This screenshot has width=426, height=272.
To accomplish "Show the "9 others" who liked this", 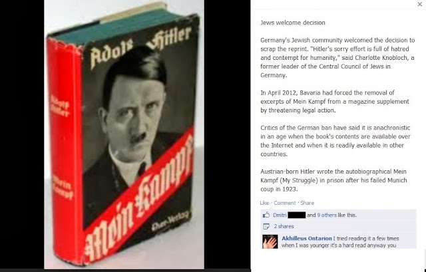I will [327, 215].
